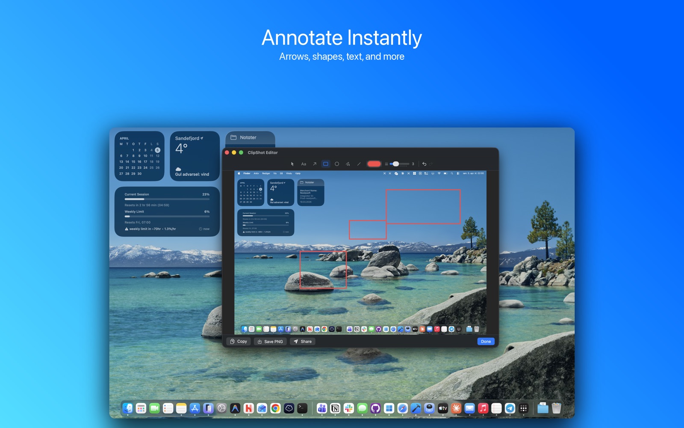Open the App Store dock icon
Screen dimensions: 684x428
point(195,408)
